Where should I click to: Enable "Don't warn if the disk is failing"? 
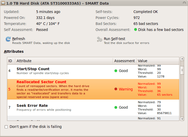click(6, 127)
